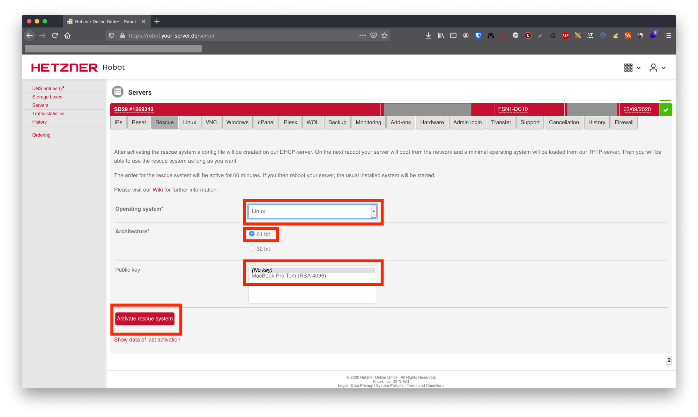
Task: Click the SB29 #1269342 server name
Action: [x=134, y=109]
